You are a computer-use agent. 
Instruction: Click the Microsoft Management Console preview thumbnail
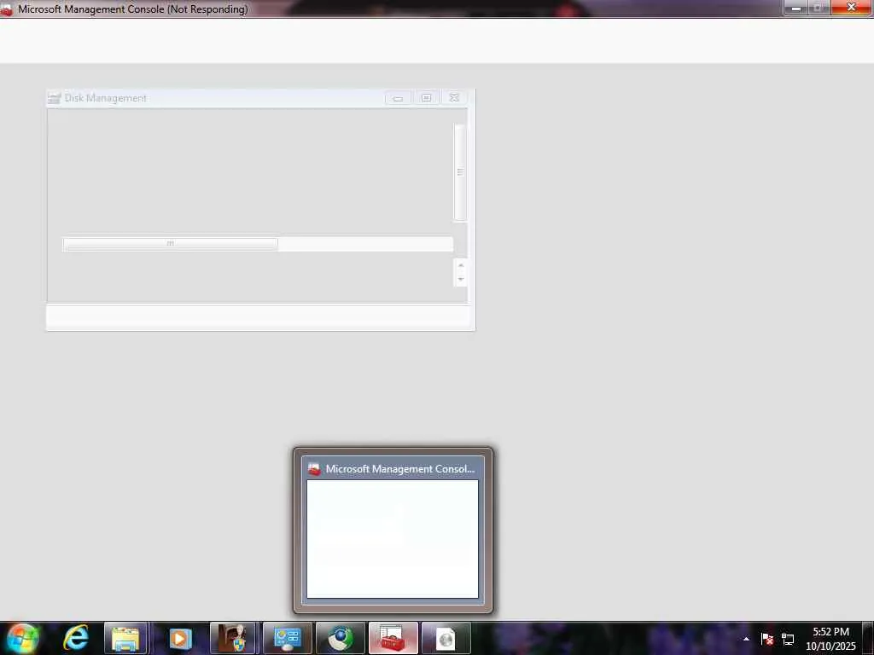(x=393, y=539)
